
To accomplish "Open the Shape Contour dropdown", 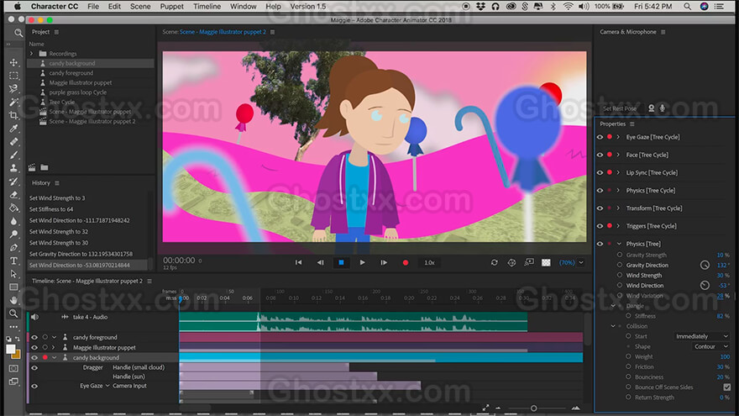I will pos(711,346).
